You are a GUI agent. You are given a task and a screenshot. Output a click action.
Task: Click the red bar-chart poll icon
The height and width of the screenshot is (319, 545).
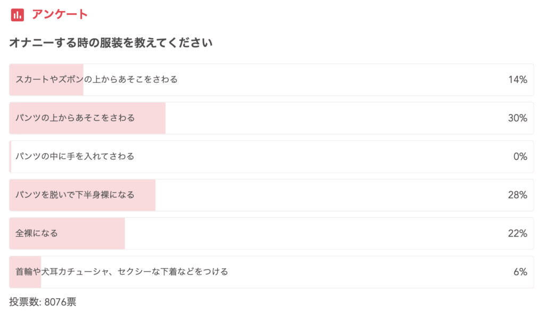coord(17,15)
